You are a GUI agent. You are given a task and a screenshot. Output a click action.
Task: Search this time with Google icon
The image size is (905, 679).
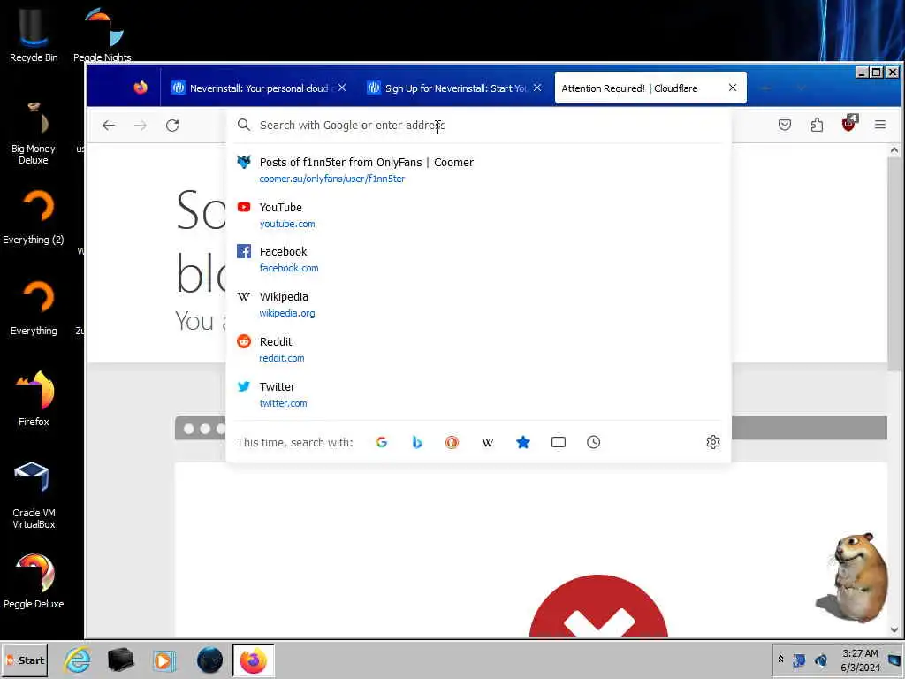[x=382, y=442]
